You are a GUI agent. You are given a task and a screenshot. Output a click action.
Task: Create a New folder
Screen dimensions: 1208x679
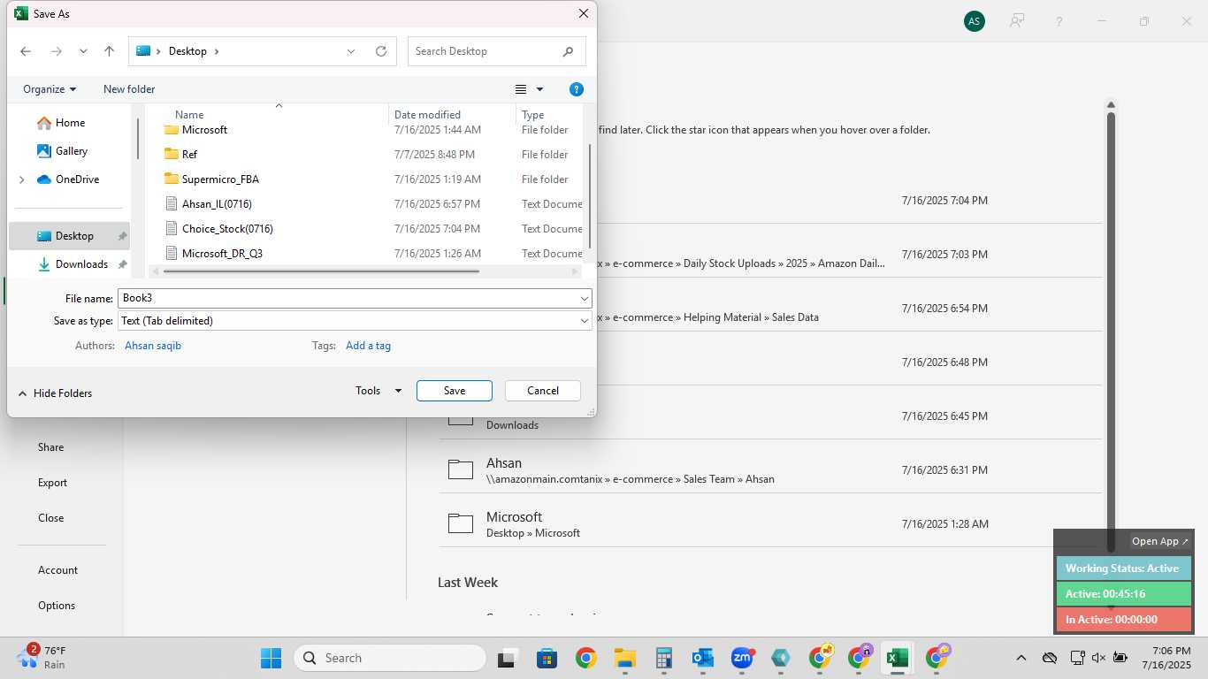(x=129, y=89)
